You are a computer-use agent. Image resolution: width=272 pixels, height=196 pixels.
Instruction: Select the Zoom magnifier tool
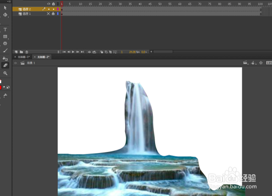(5, 73)
